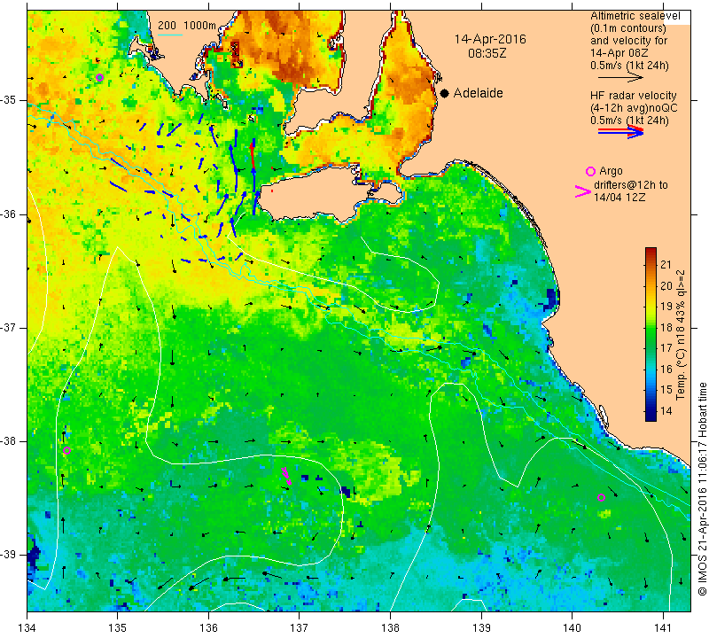Image resolution: width=709 pixels, height=638 pixels.
Task: Click the magenta drifter track near longitude 137
Action: click(286, 476)
